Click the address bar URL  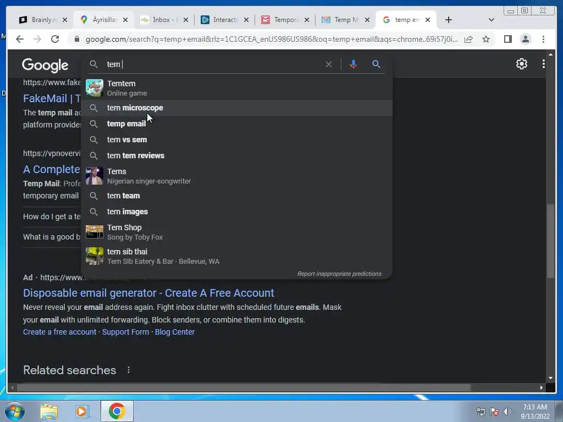pos(272,39)
